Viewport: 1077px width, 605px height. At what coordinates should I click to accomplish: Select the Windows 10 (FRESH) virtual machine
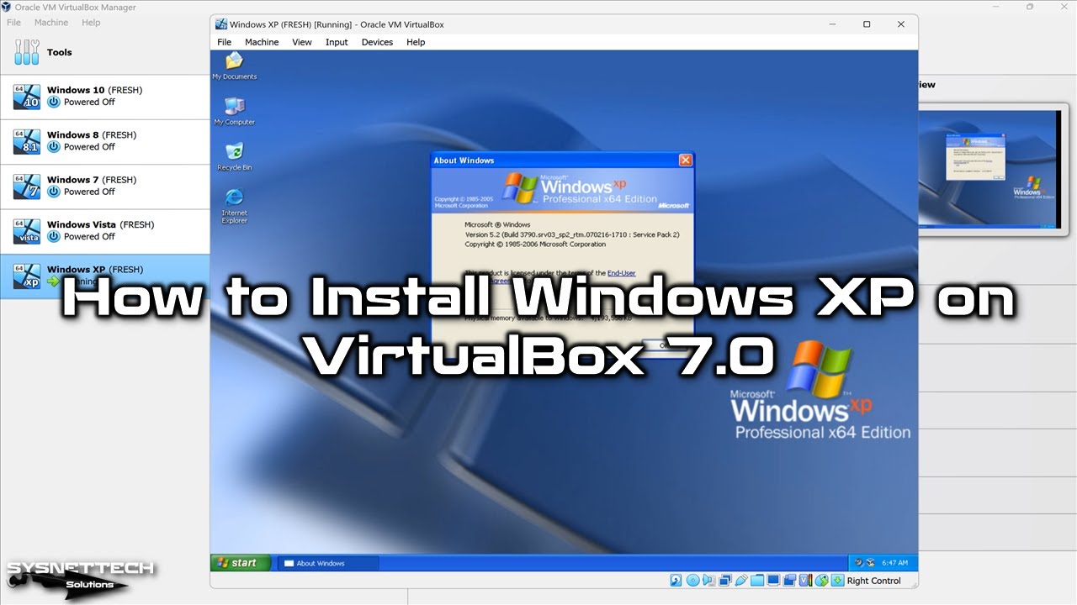point(104,97)
